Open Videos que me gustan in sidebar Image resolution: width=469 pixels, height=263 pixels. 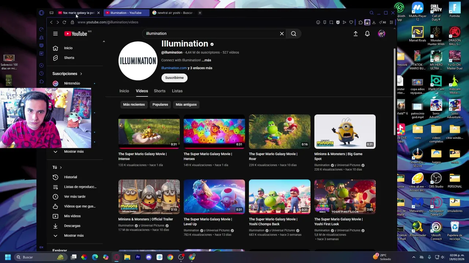(75, 206)
